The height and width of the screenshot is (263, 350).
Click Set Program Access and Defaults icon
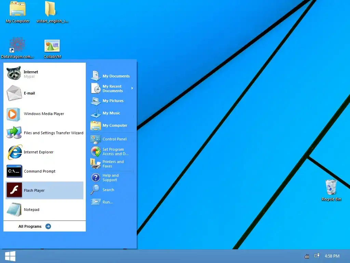click(x=96, y=151)
